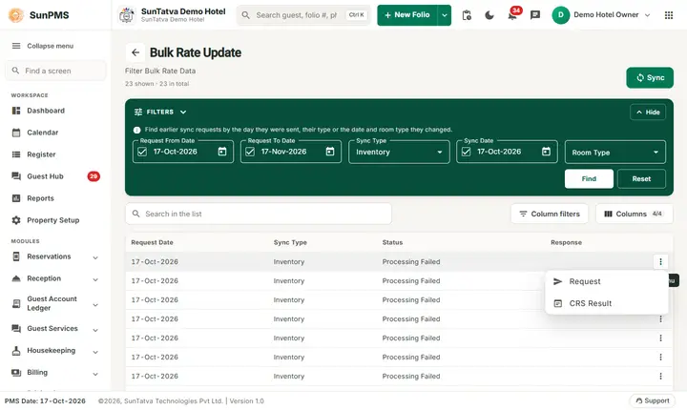Click the Search in the list field
This screenshot has height=410, width=687.
pyautogui.click(x=259, y=214)
